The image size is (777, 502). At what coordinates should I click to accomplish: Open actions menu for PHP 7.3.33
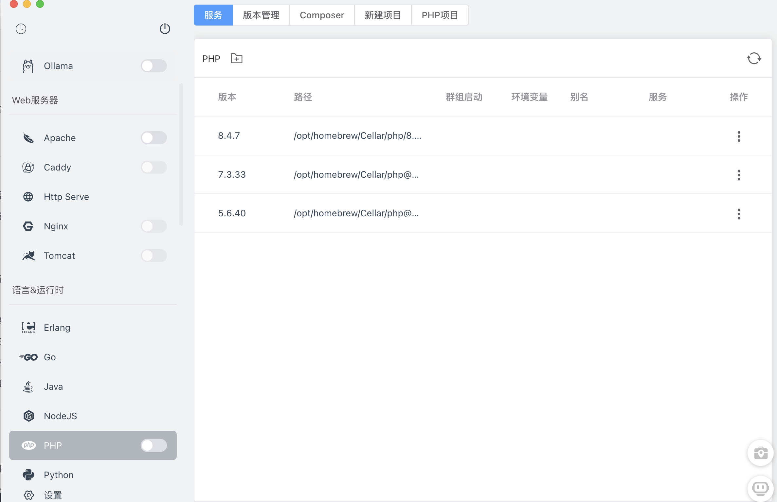pos(739,175)
